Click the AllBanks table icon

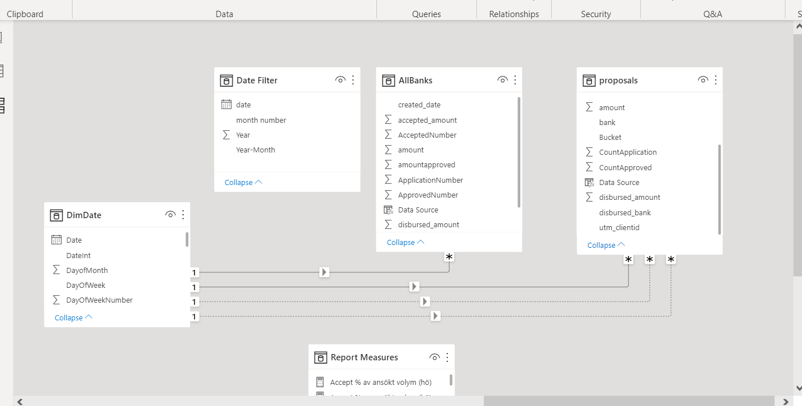click(388, 81)
